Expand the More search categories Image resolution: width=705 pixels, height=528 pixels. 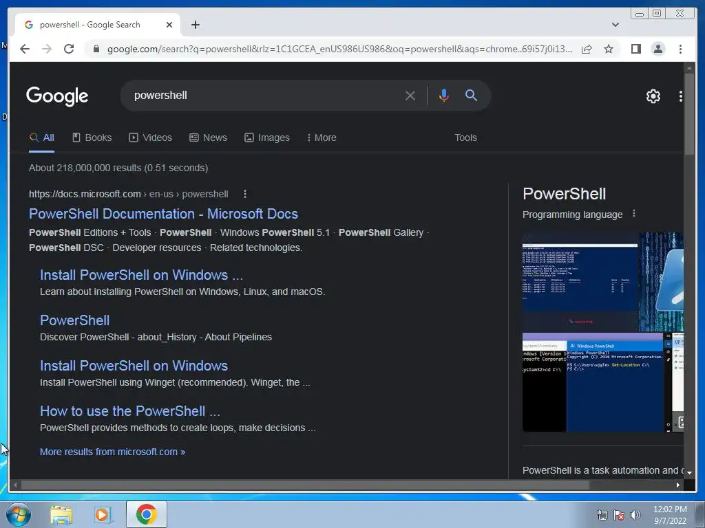click(x=322, y=137)
